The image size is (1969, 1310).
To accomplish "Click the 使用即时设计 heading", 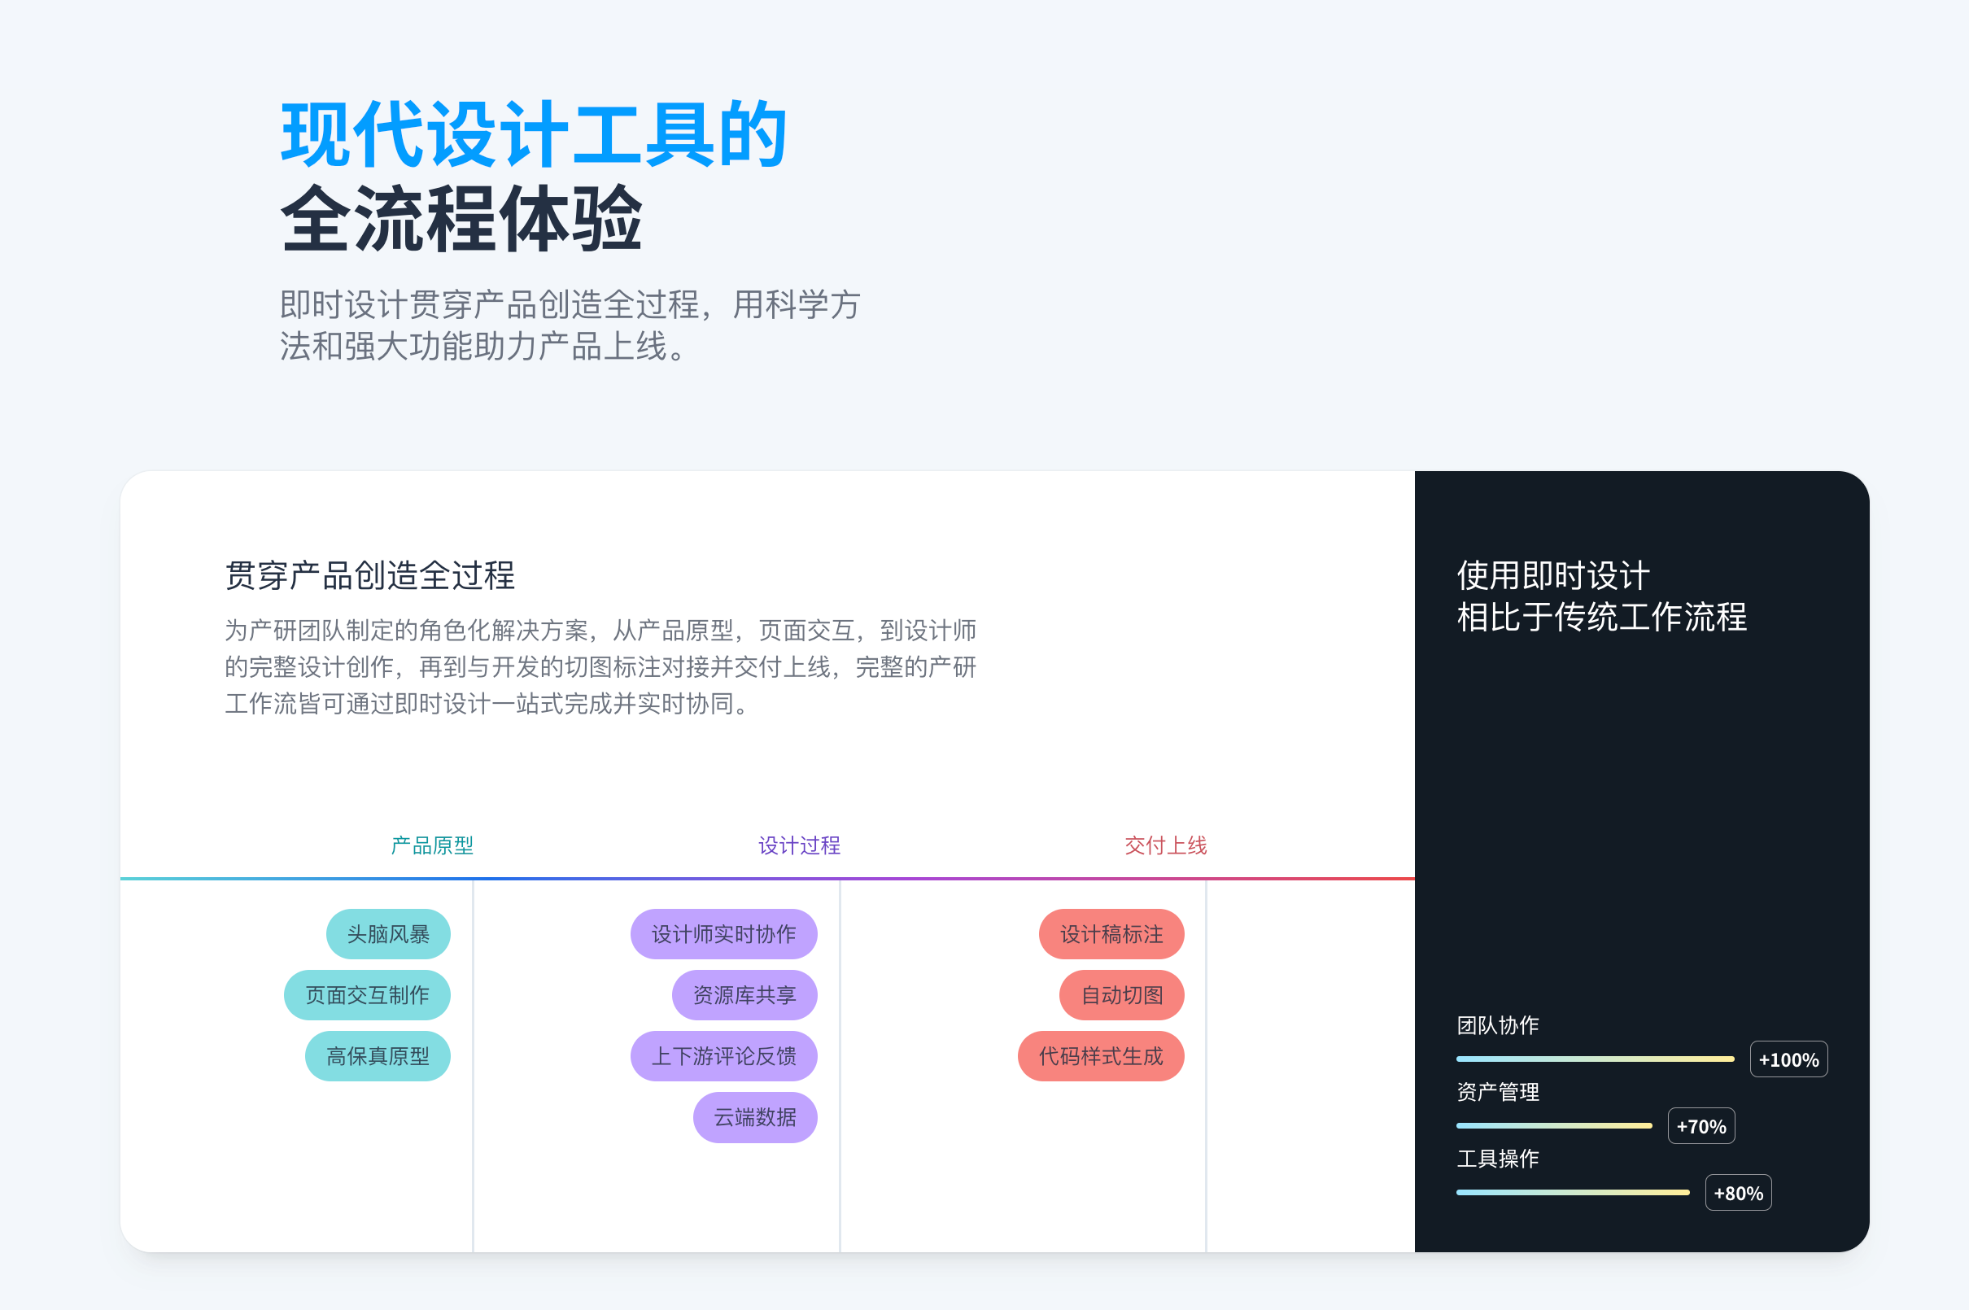I will pos(1553,575).
